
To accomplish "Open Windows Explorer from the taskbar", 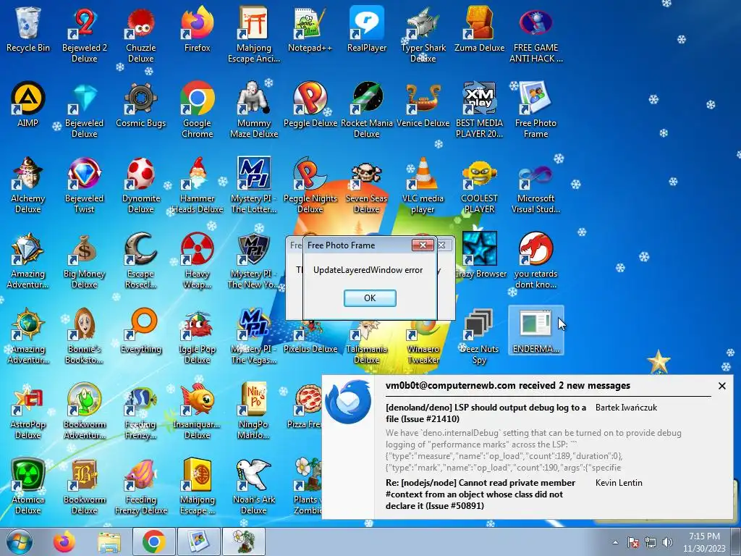I will pyautogui.click(x=109, y=542).
